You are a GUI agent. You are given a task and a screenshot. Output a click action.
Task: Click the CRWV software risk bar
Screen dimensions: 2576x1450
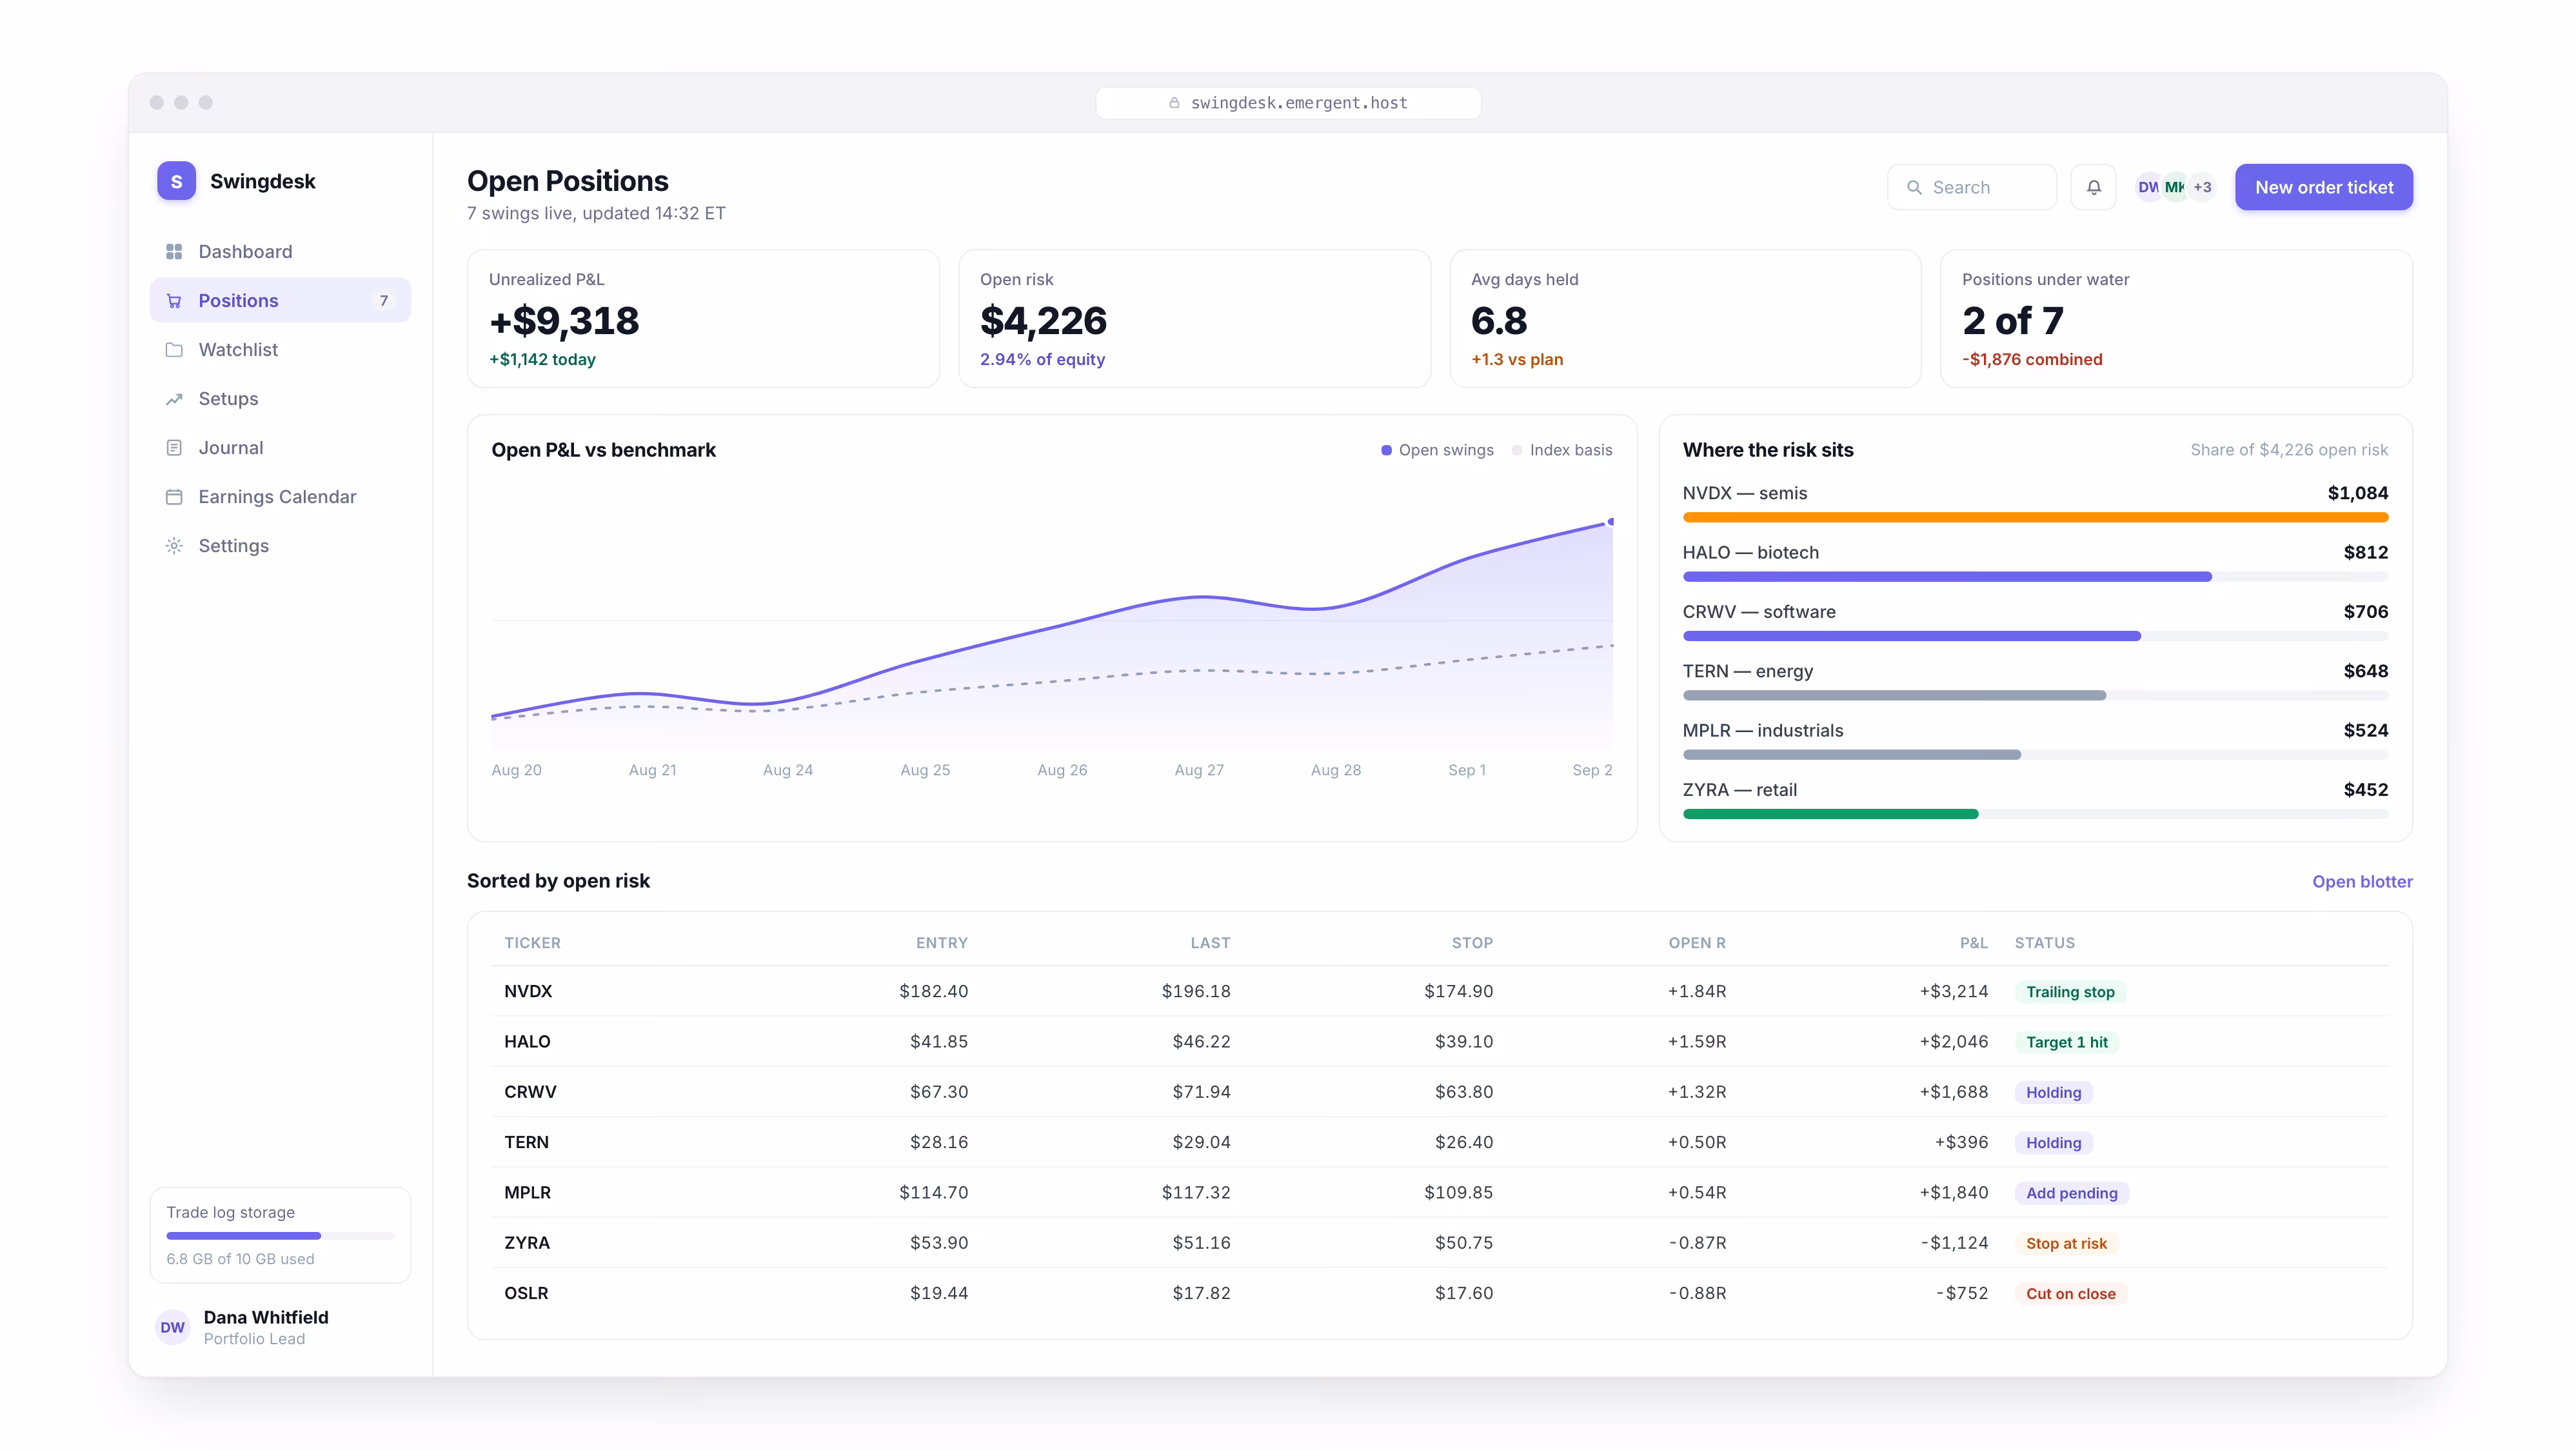click(2035, 637)
